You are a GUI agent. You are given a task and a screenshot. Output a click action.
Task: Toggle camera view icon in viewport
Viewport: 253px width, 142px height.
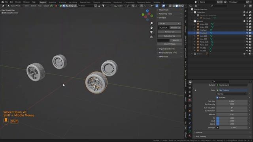click(151, 32)
